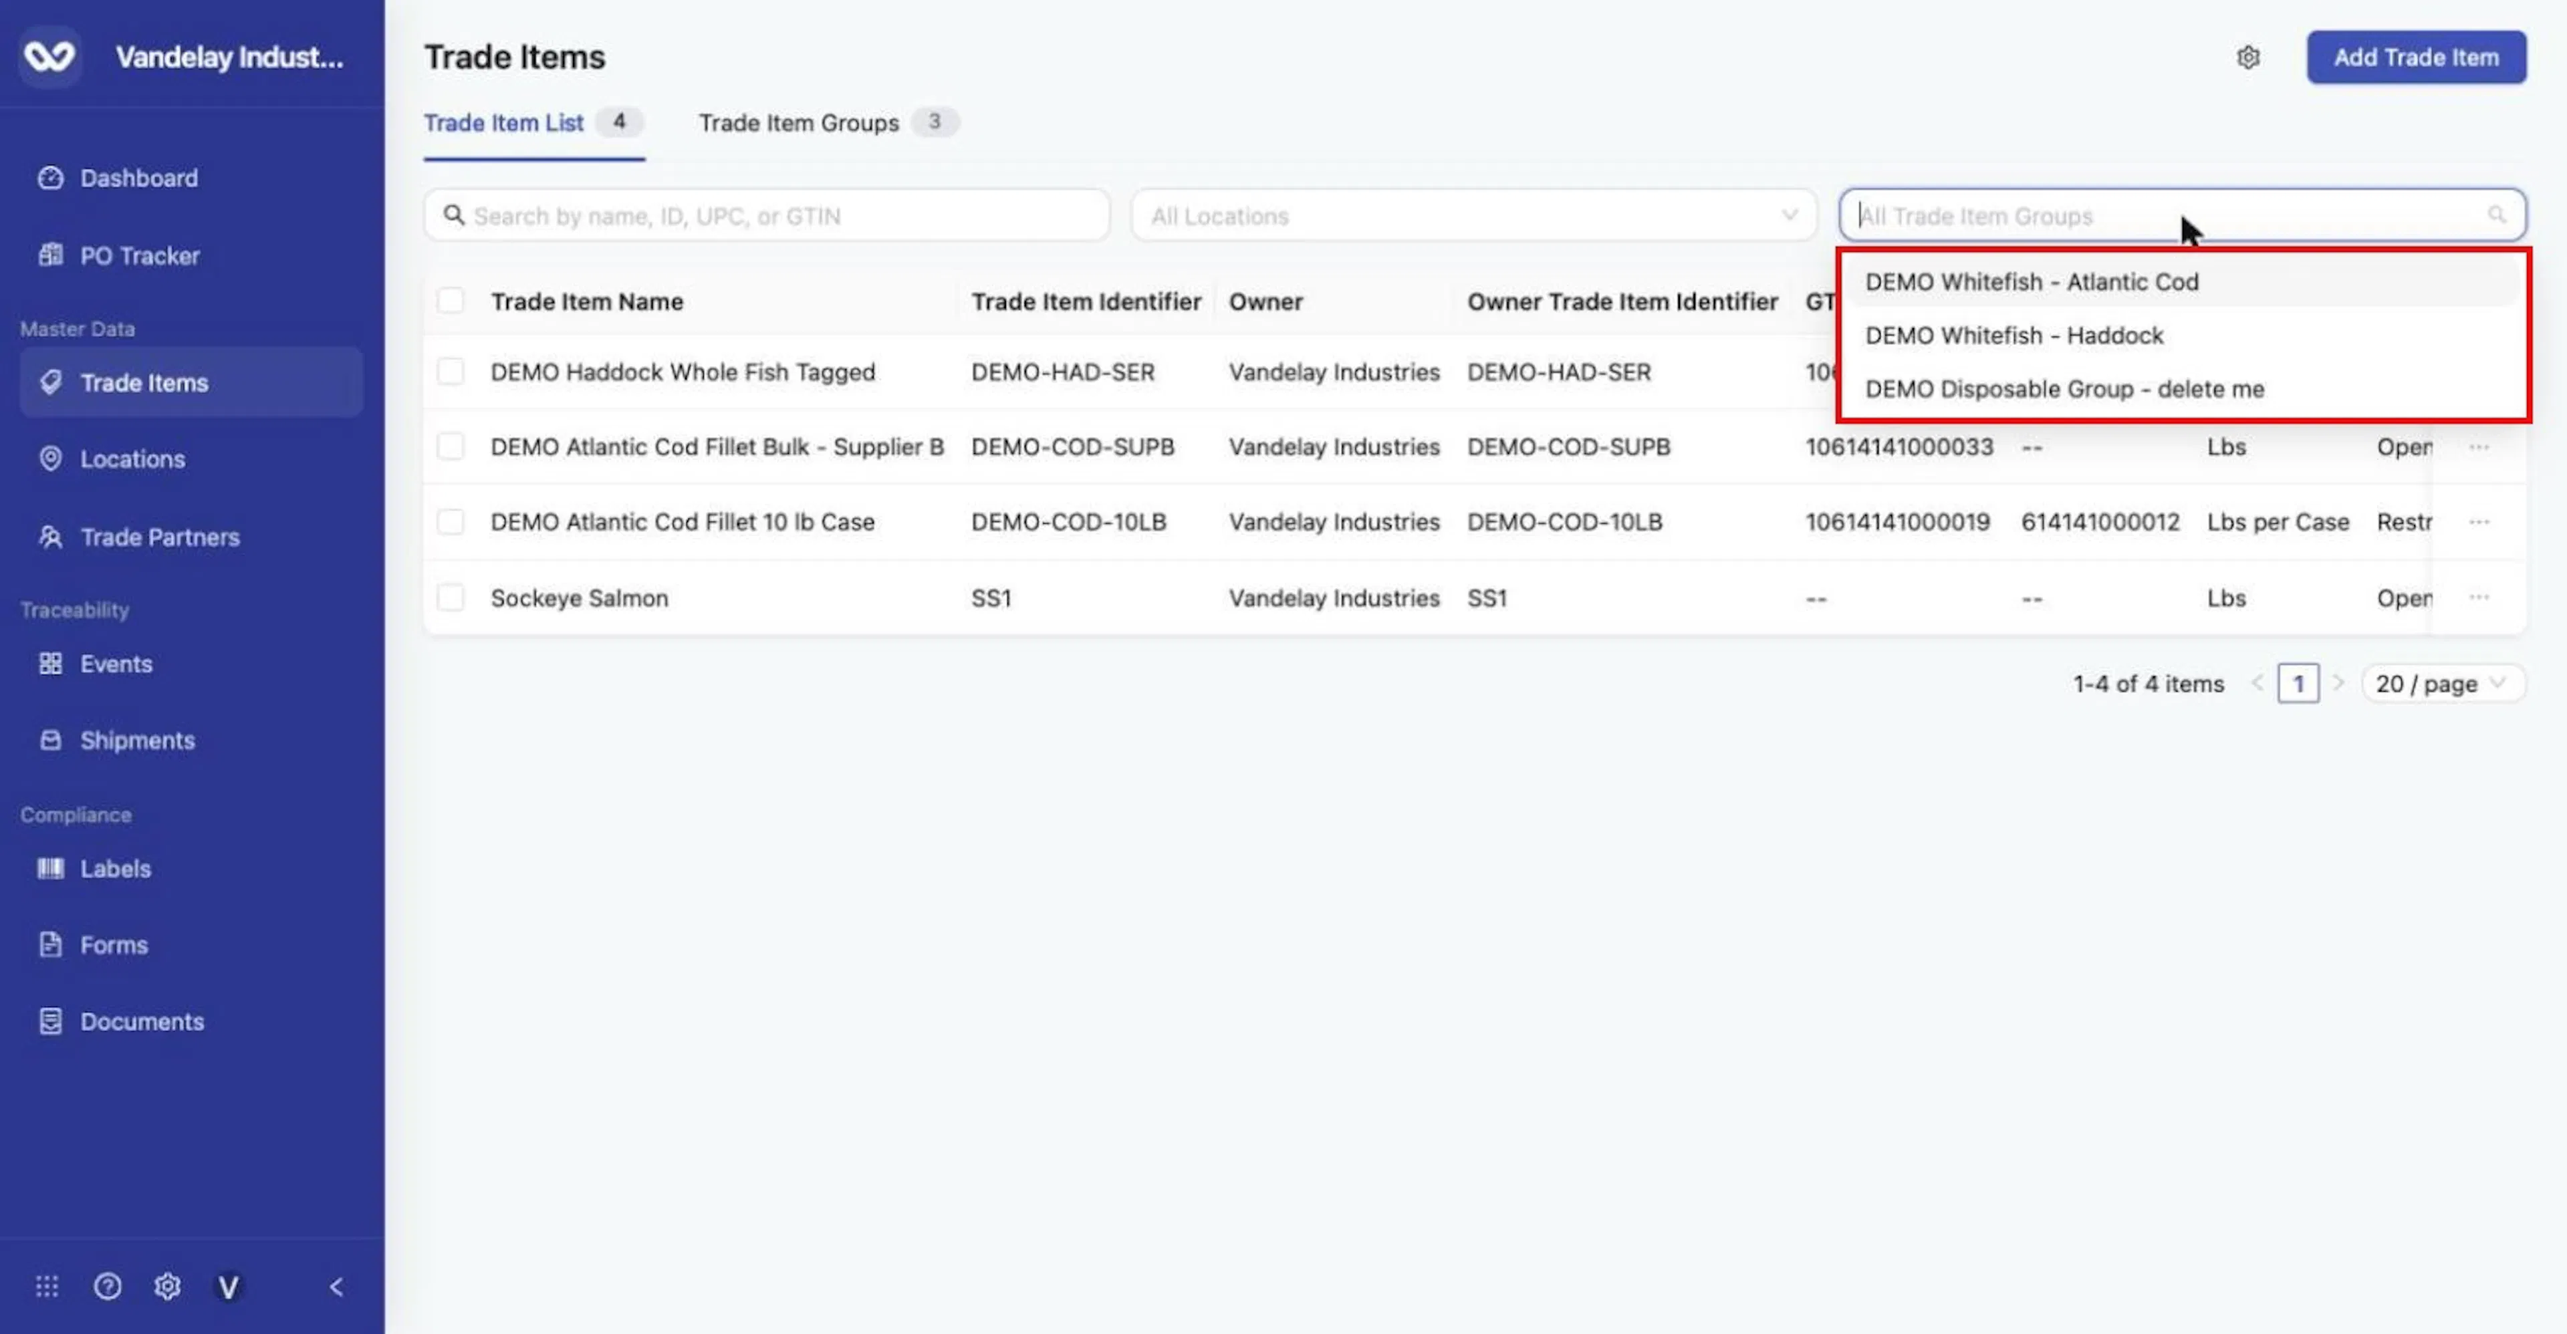2567x1334 pixels.
Task: Open table settings gear beside Add Trade Item
Action: (x=2248, y=57)
